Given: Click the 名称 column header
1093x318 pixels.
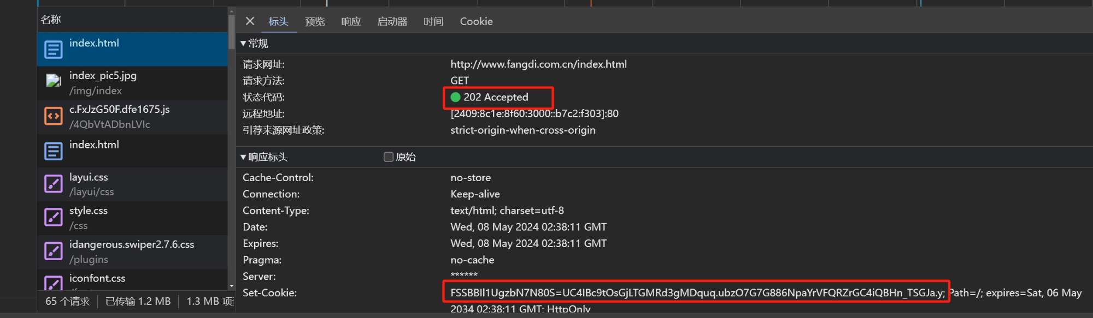Looking at the screenshot, I should [x=132, y=20].
